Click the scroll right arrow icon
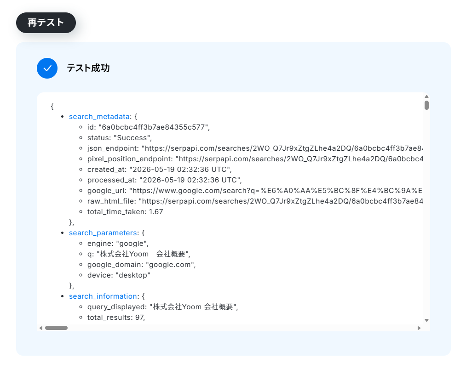The width and height of the screenshot is (466, 369). coord(419,328)
